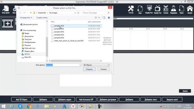Click the Открыть button
The image size is (194, 109).
89,69
